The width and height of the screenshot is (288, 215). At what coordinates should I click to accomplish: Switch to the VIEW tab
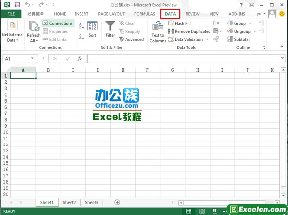pyautogui.click(x=214, y=14)
